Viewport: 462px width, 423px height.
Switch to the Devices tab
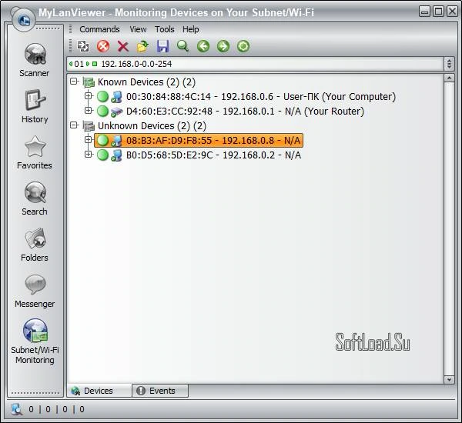pyautogui.click(x=99, y=391)
